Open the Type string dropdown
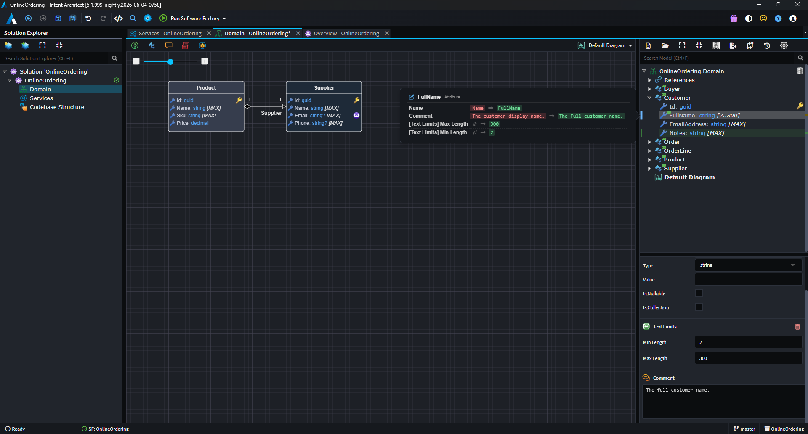This screenshot has height=434, width=808. tap(748, 265)
